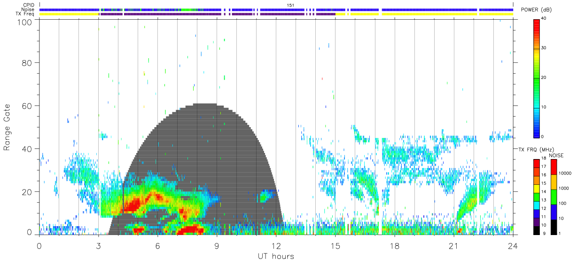The height and width of the screenshot is (266, 577).
Task: Click the NOISE legend title
Action: click(x=557, y=155)
